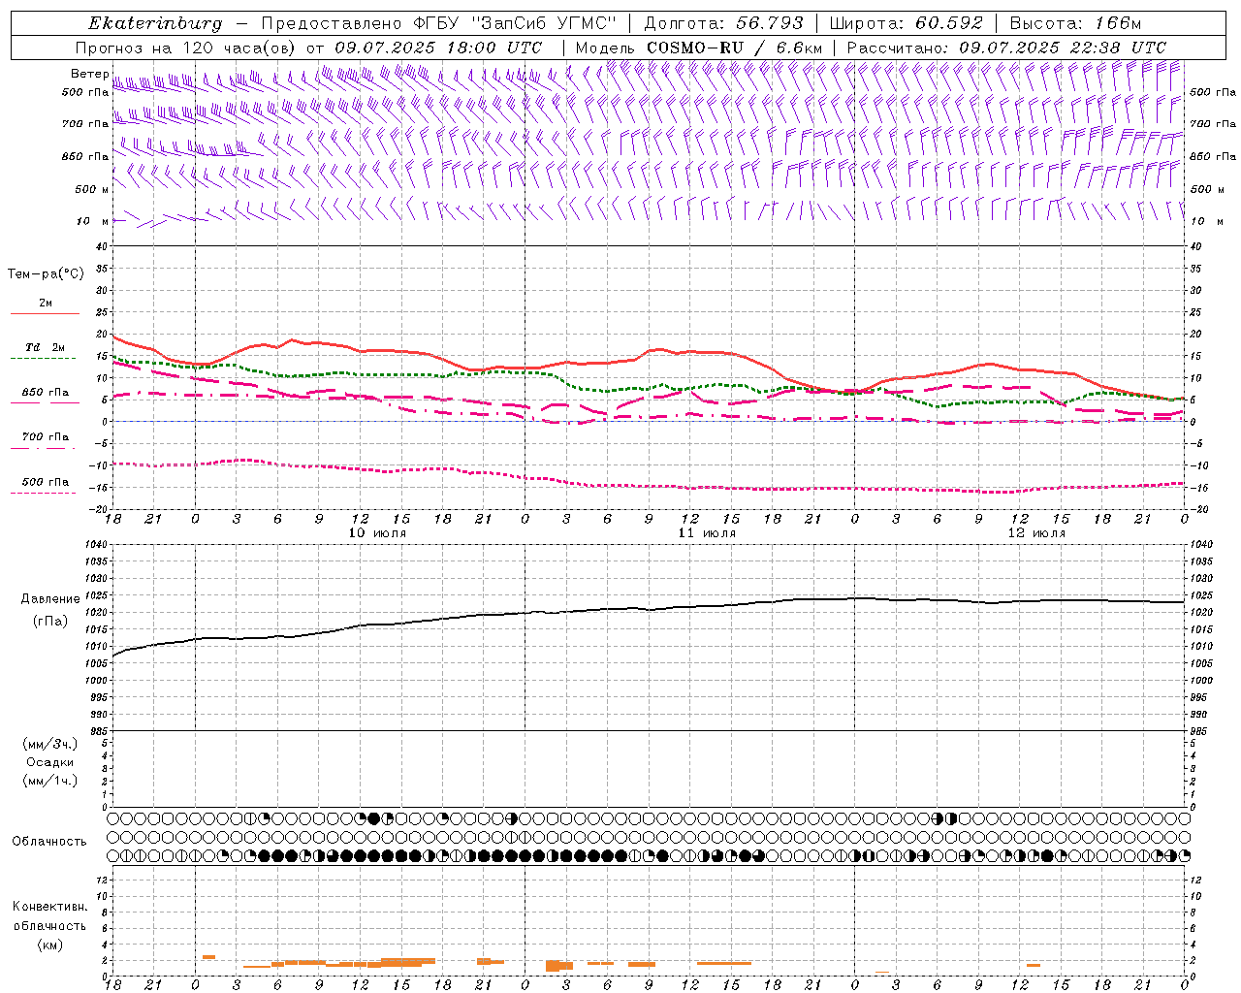Click the 'Облачность' cloudiness label
The height and width of the screenshot is (993, 1241).
(49, 842)
